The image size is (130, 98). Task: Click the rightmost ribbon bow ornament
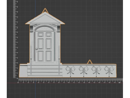pos(109,71)
